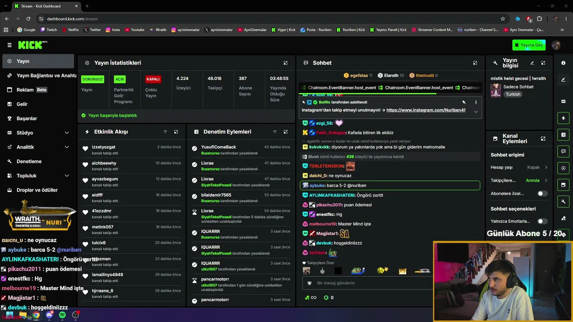573x322 pixels.
Task: Click the chat bubble icon in right rail
Action: coord(563,151)
